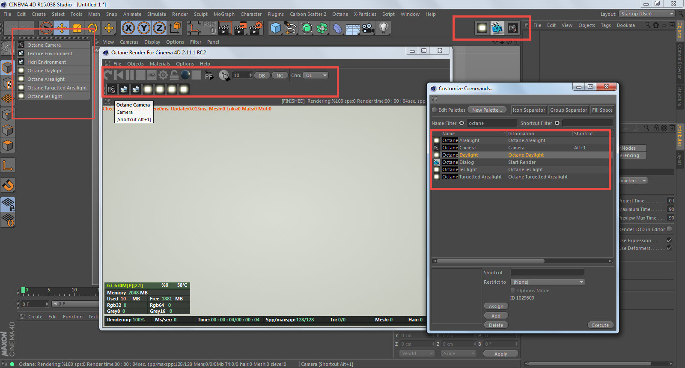Toggle the X axis lock
The width and height of the screenshot is (685, 368).
pyautogui.click(x=128, y=28)
